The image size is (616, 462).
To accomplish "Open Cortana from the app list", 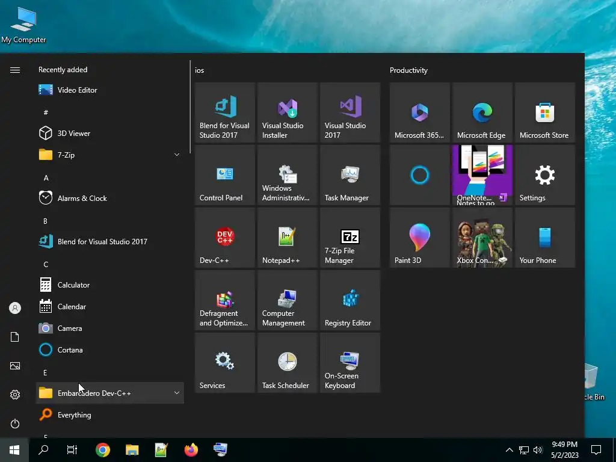I will click(110, 350).
